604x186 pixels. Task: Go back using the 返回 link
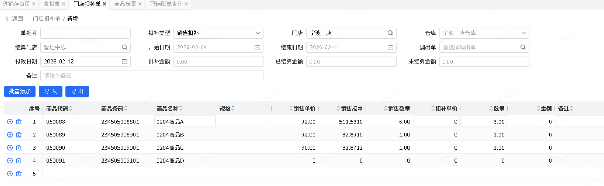coord(14,18)
